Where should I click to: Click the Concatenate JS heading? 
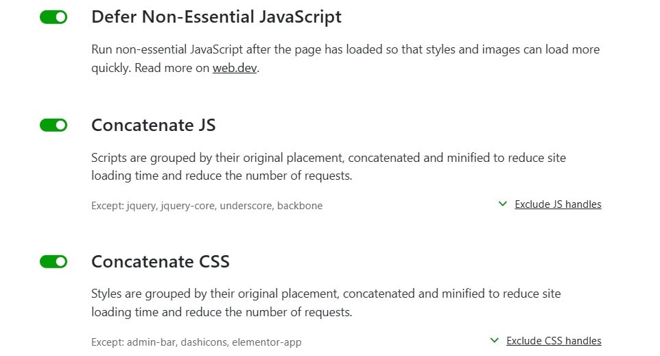point(153,125)
